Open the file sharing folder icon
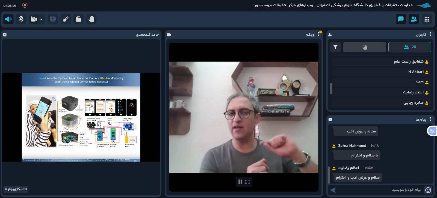Image resolution: width=437 pixels, height=198 pixels. coord(78,19)
